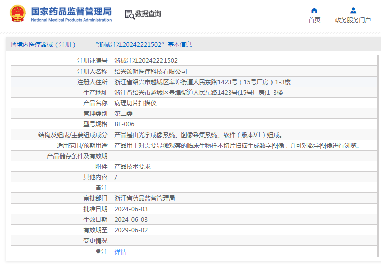Click approving department 浙江省药品监督管理局
This screenshot has width=381, height=267.
pyautogui.click(x=144, y=198)
